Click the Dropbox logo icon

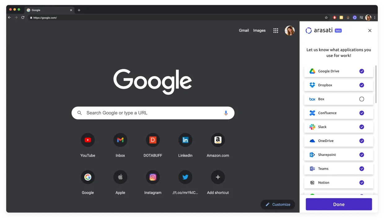coord(312,85)
